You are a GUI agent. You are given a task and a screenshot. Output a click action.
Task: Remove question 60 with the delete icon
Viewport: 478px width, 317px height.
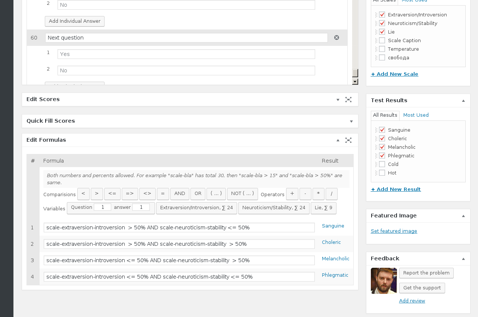coord(336,38)
